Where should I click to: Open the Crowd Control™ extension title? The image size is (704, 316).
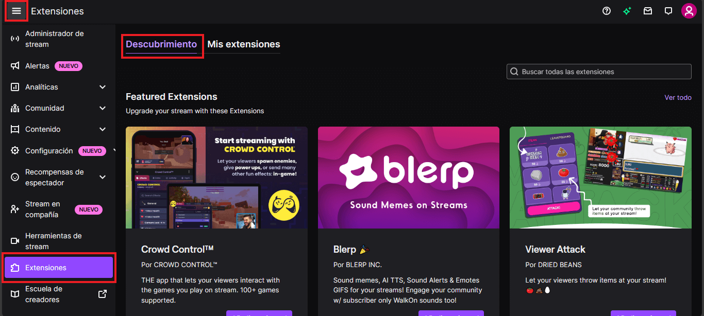(177, 249)
